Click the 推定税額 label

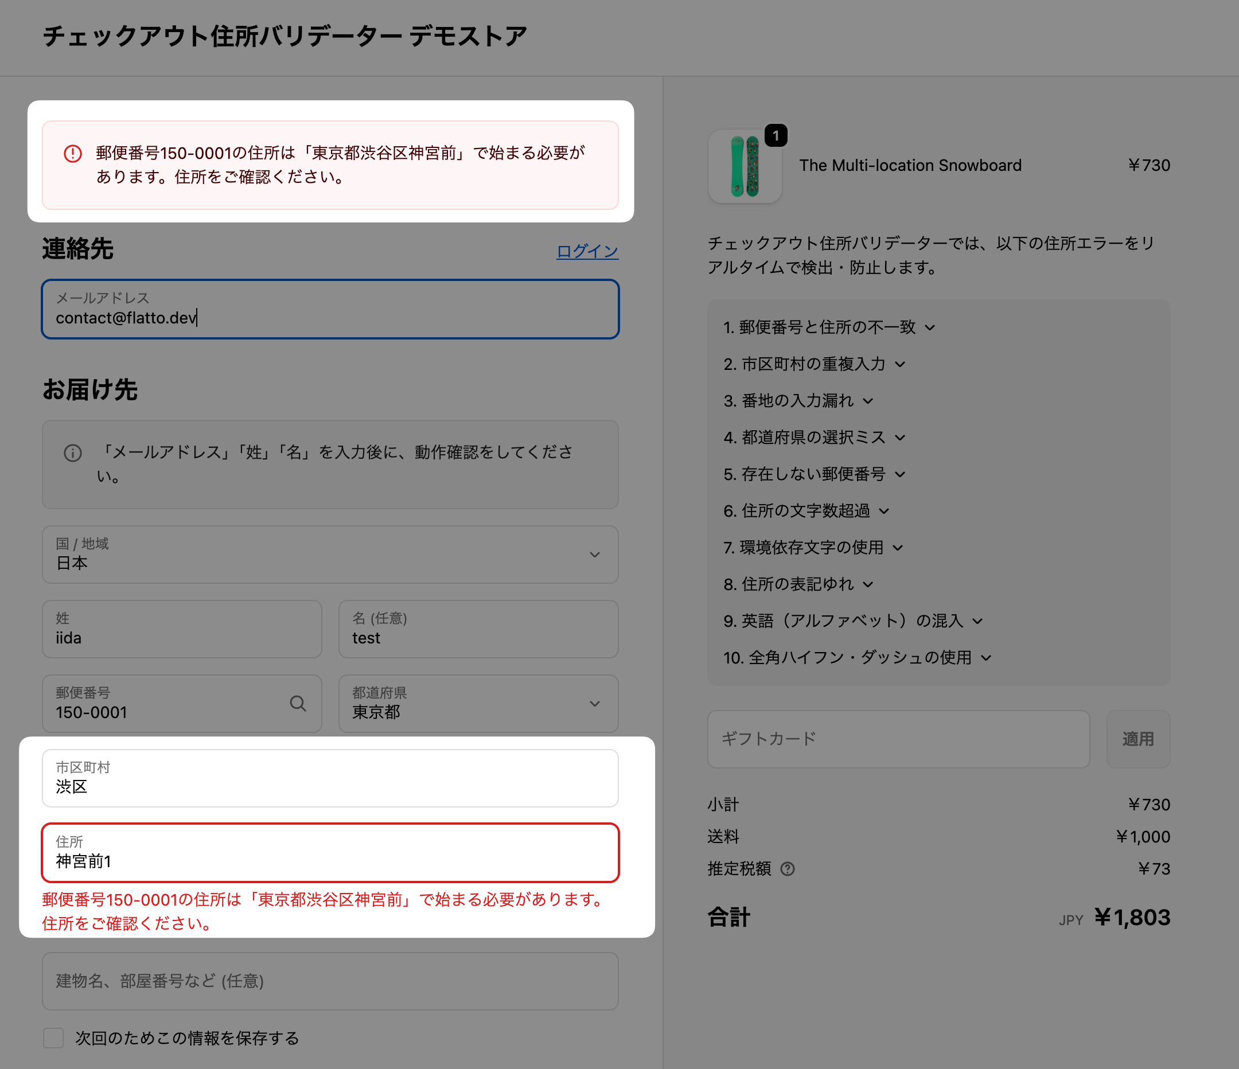pyautogui.click(x=739, y=869)
